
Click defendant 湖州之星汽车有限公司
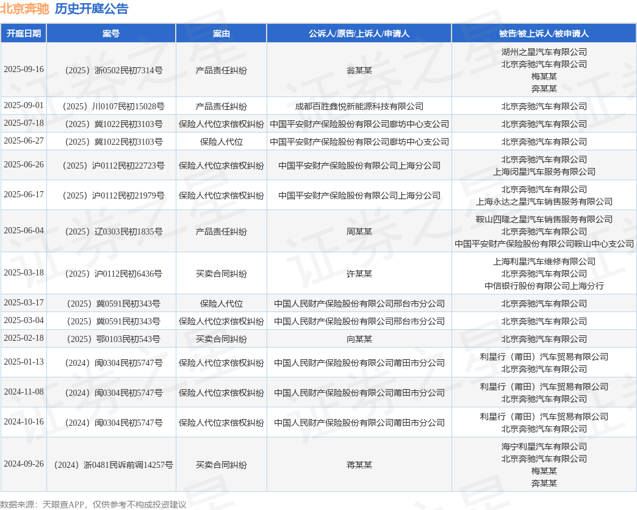click(x=544, y=52)
